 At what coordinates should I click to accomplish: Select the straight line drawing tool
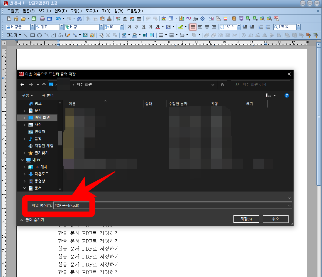26,35
